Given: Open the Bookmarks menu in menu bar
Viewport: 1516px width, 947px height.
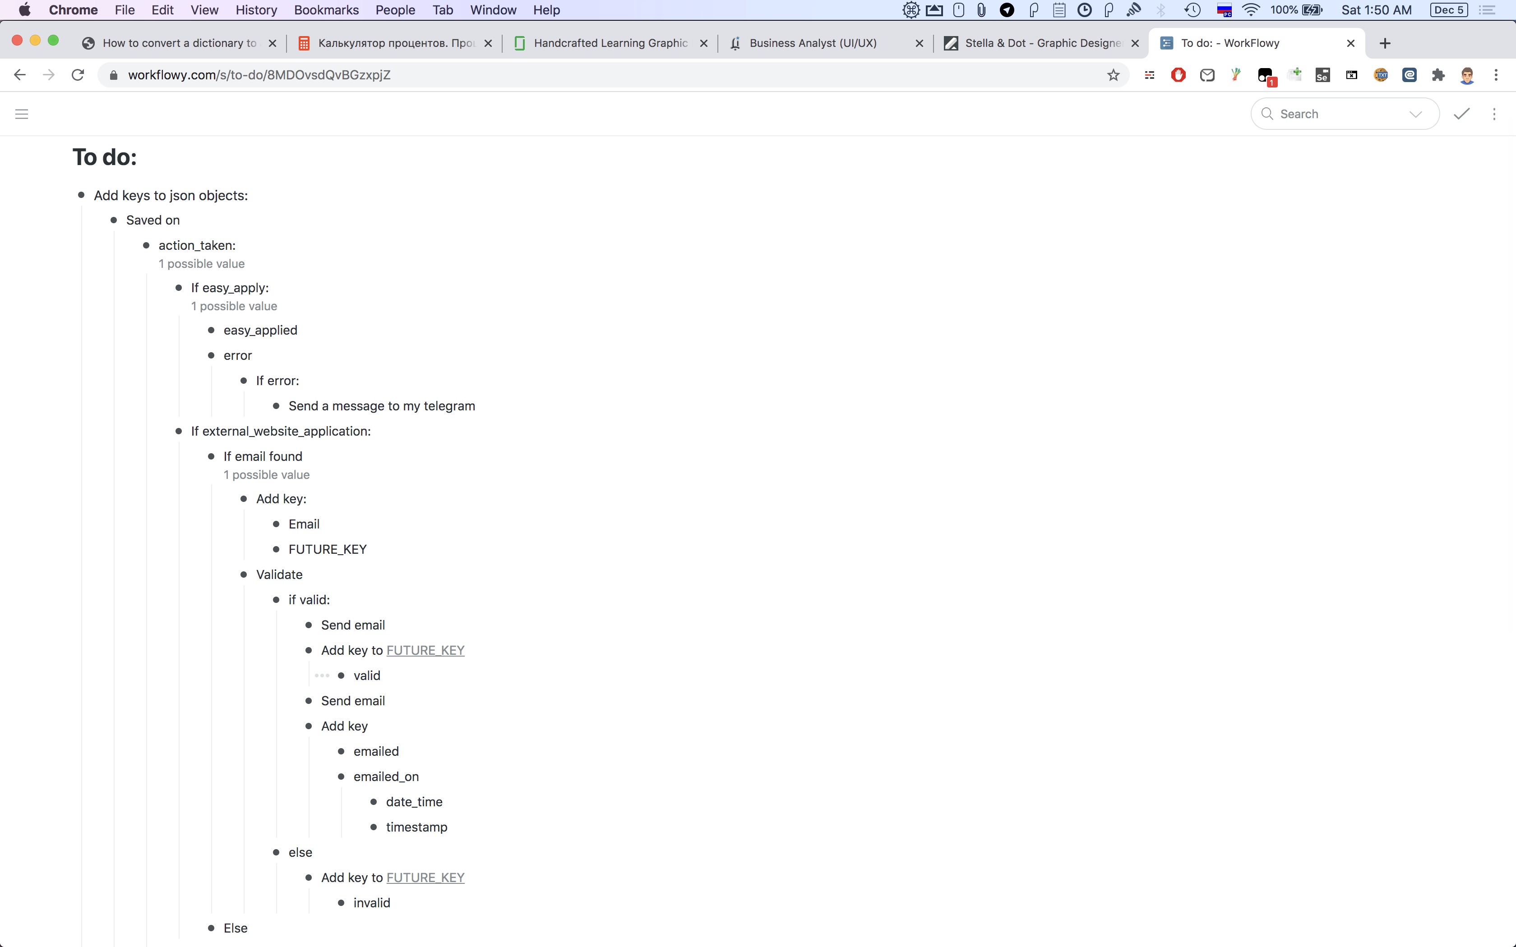Looking at the screenshot, I should (x=326, y=10).
